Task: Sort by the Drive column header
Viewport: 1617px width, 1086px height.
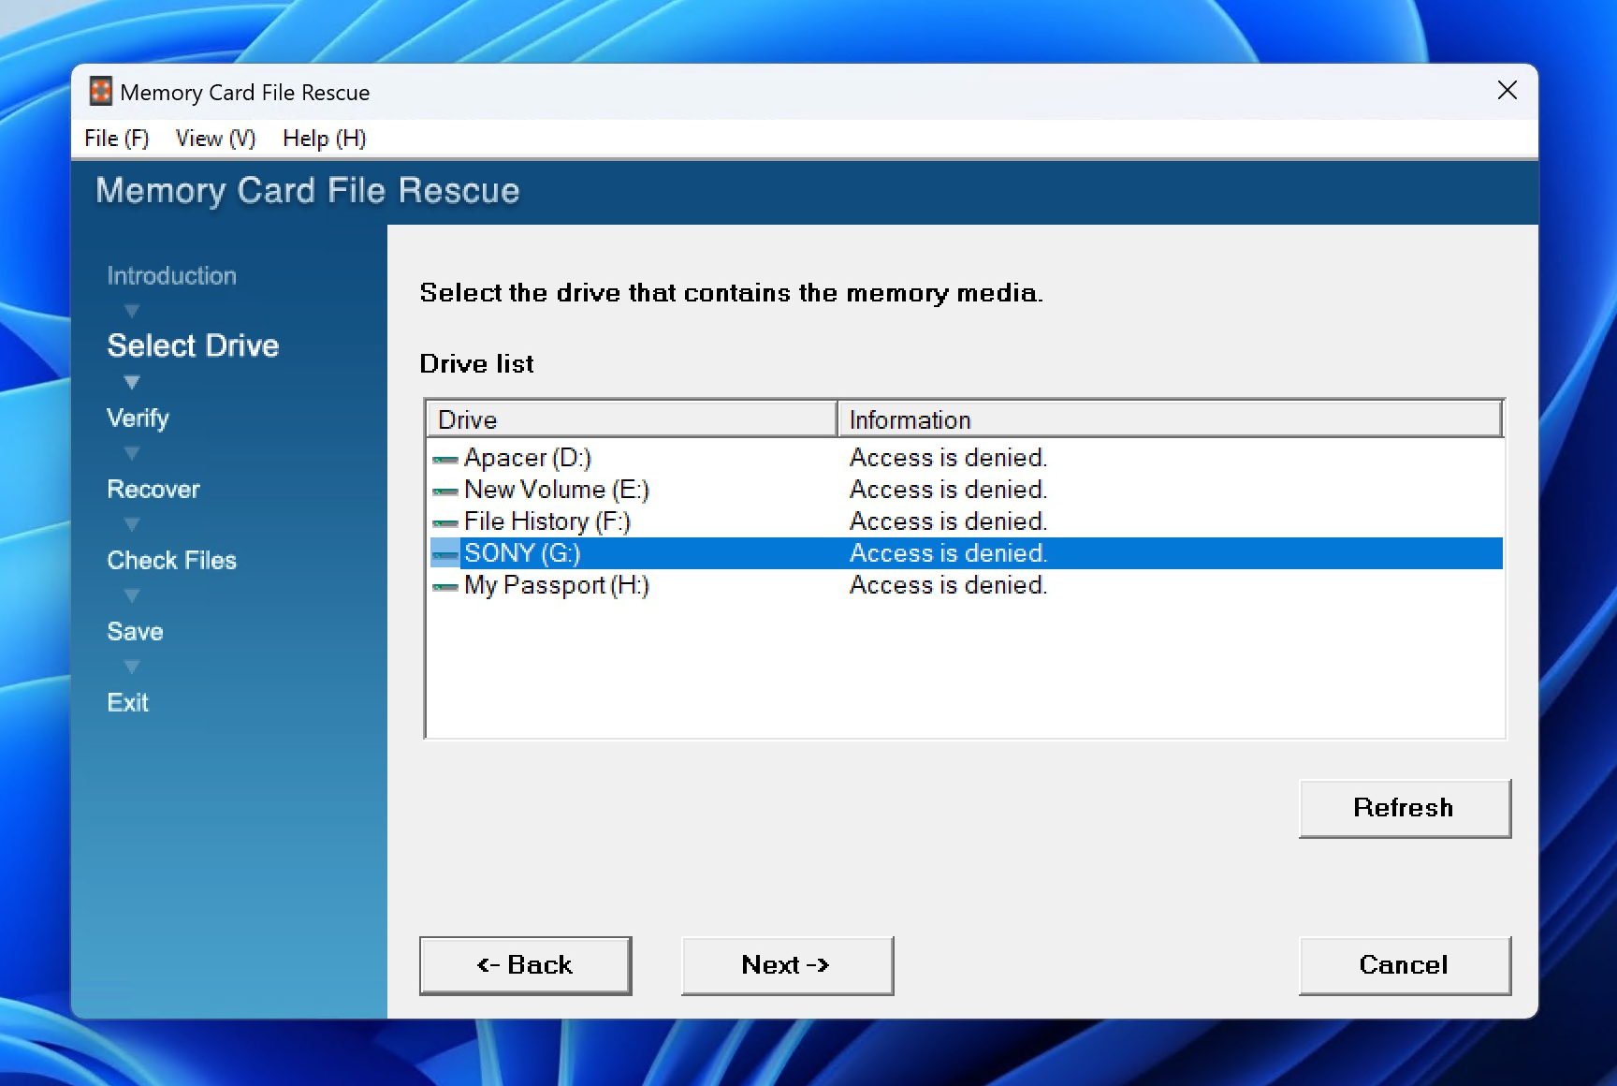Action: tap(632, 419)
